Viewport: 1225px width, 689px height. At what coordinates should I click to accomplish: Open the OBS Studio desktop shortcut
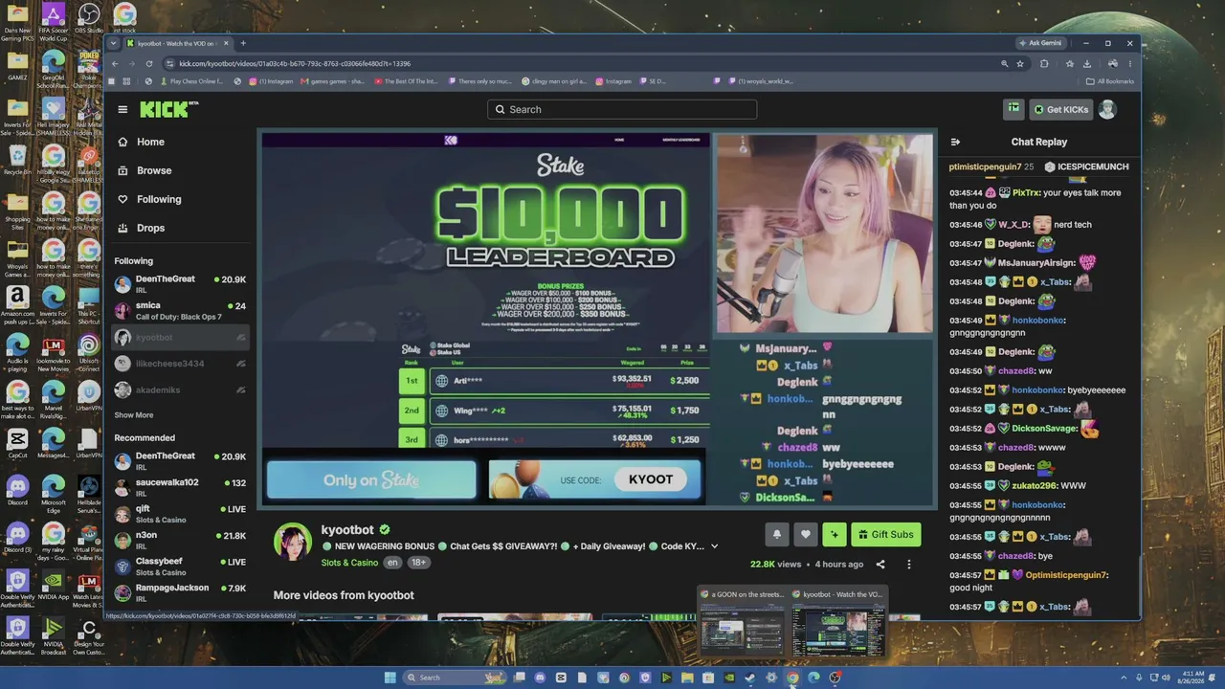tap(88, 19)
